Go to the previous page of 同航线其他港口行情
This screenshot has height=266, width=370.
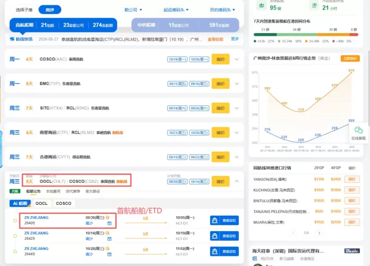coord(293,233)
